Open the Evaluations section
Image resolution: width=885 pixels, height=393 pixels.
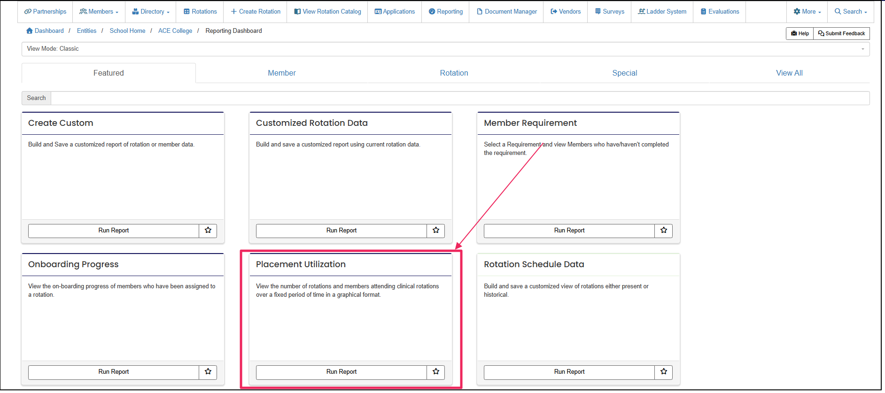click(x=719, y=11)
